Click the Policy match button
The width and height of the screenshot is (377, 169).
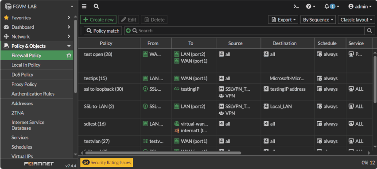103,31
